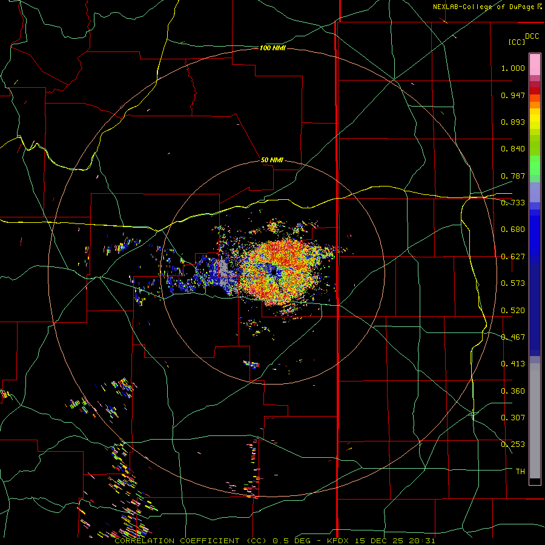Click the 50 NMI range ring label

[272, 160]
